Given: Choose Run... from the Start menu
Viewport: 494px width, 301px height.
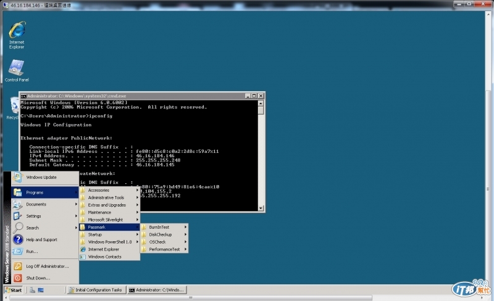Looking at the screenshot, I should tap(45, 251).
